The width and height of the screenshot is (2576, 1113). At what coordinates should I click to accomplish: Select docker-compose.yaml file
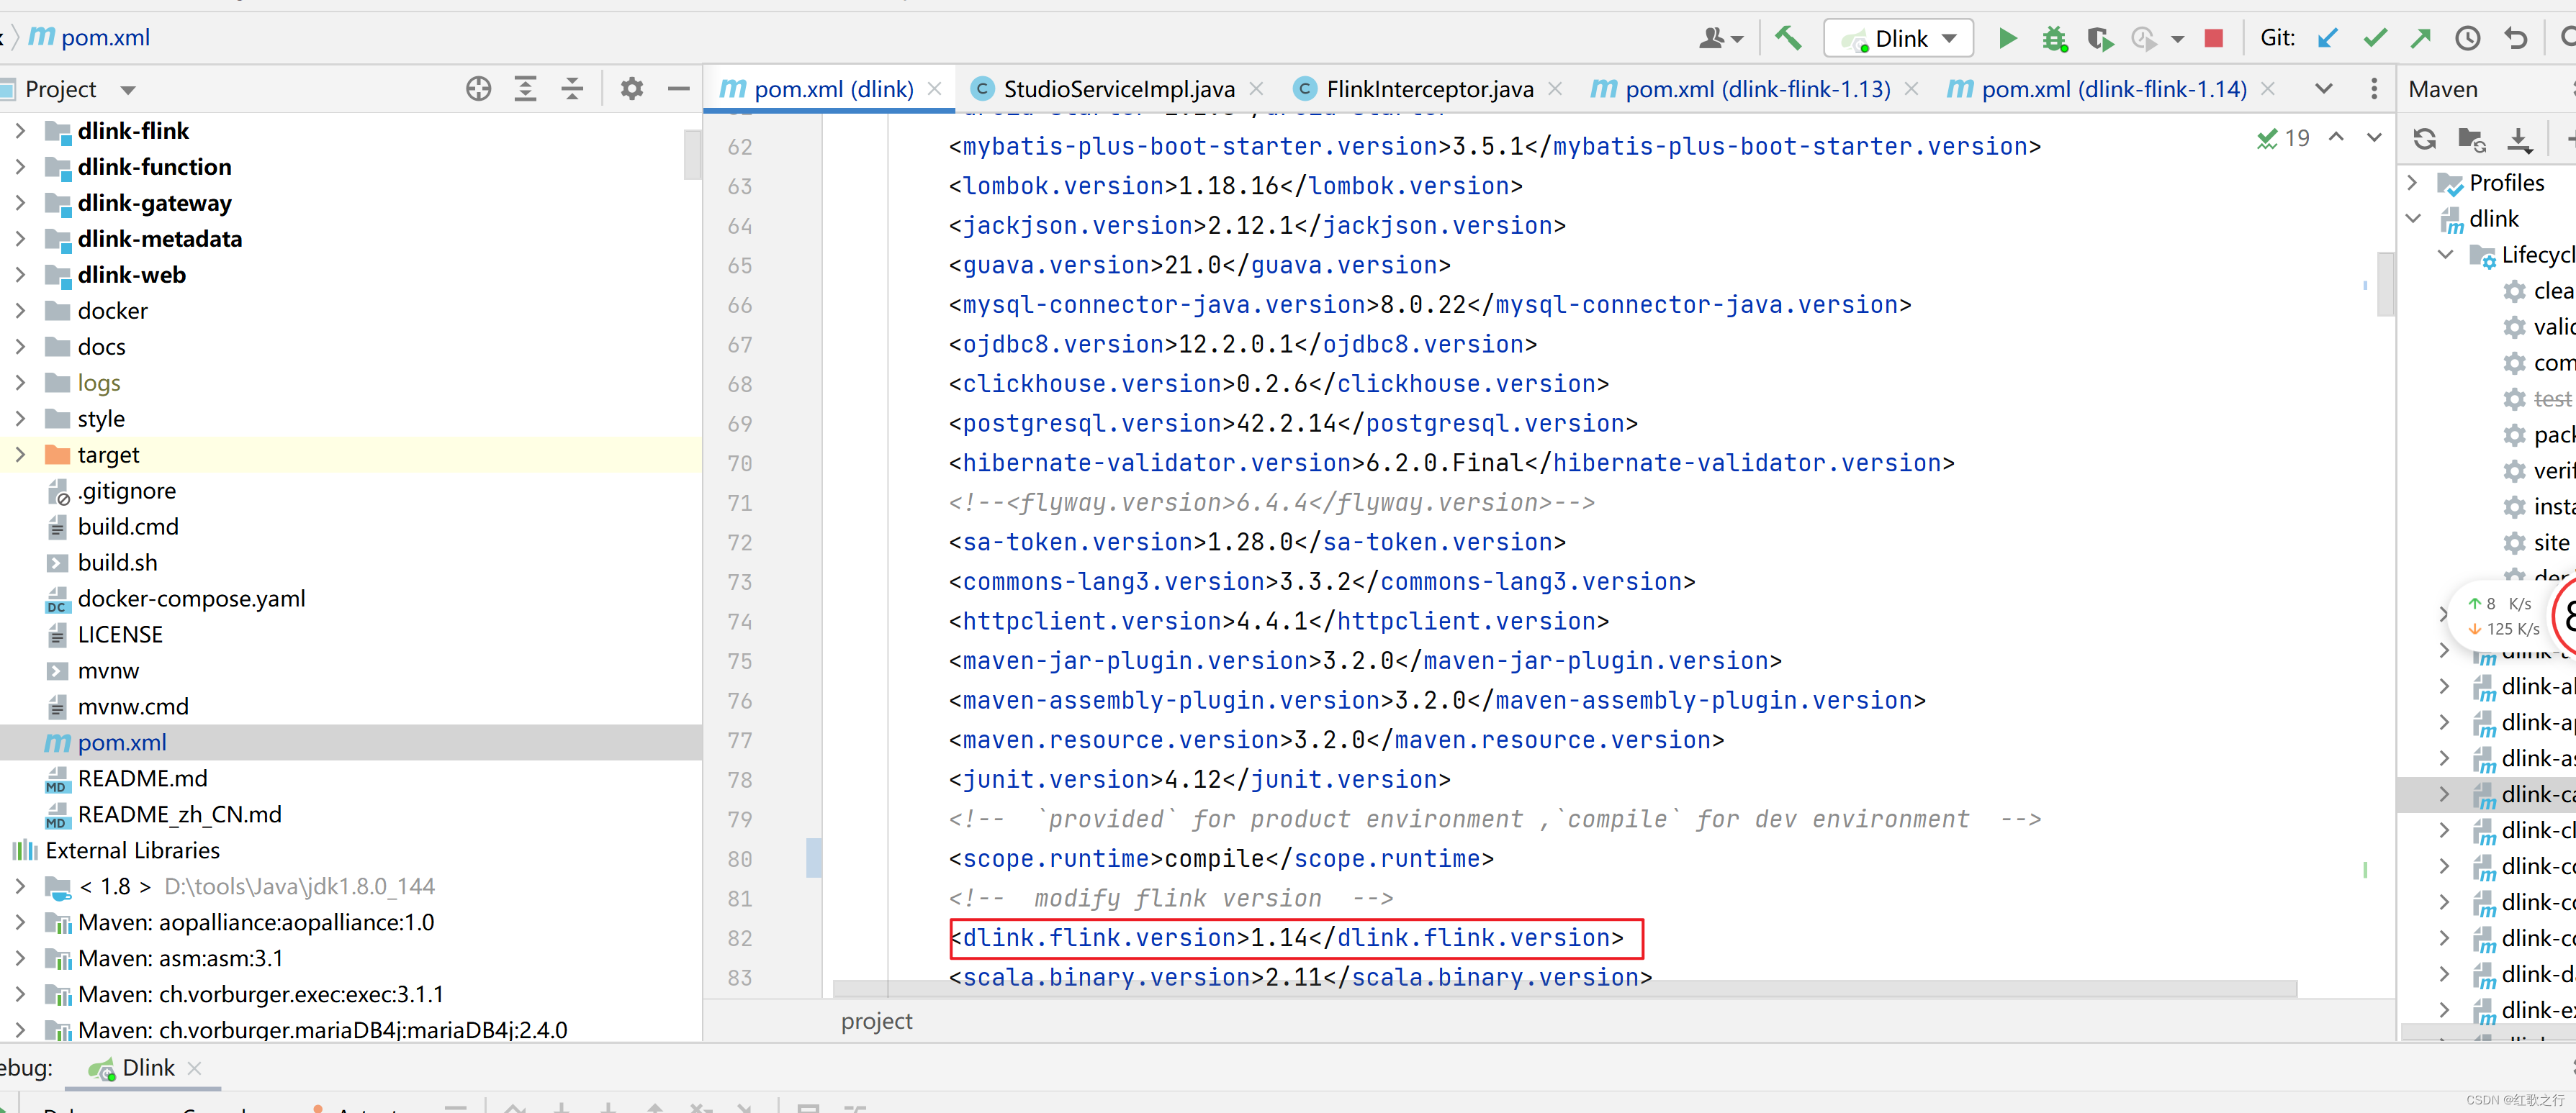tap(191, 599)
